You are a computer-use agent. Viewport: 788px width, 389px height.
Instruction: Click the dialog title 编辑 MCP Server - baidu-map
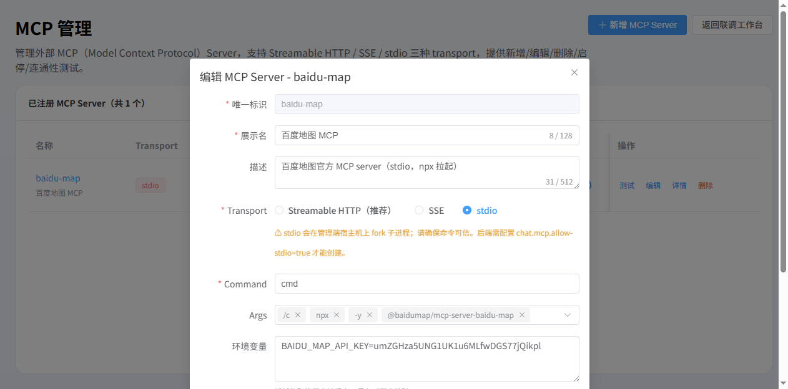(275, 77)
